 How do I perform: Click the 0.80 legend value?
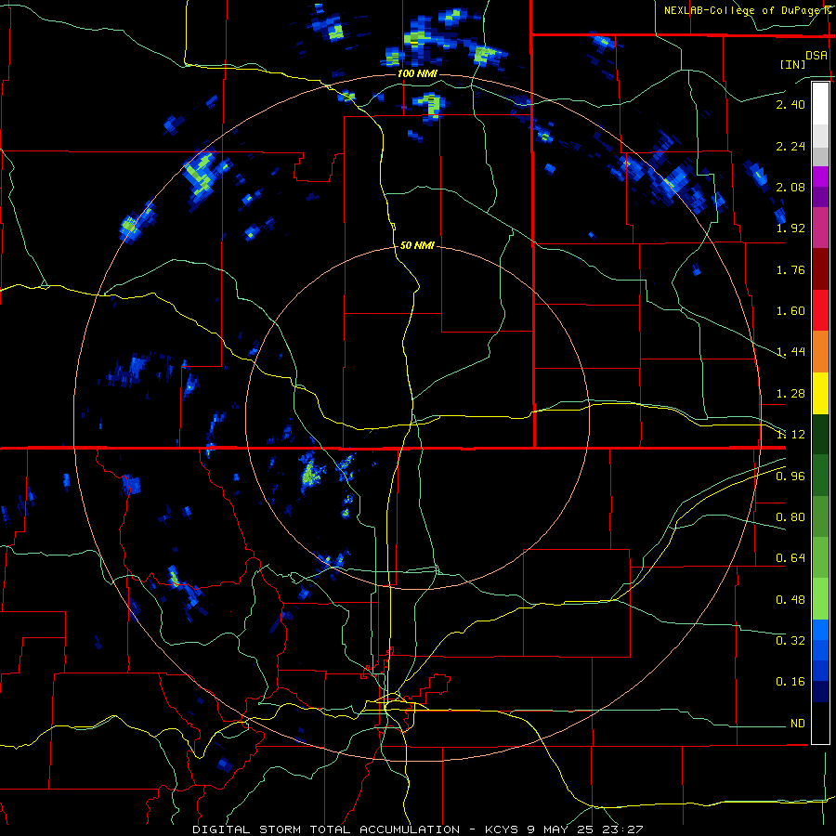790,517
